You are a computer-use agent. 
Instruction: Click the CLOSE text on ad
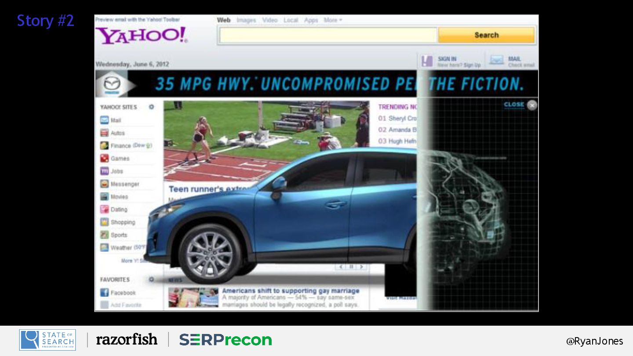tap(514, 105)
